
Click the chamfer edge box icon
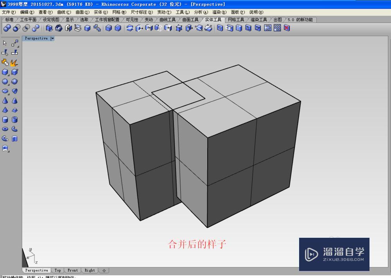pos(118,28)
